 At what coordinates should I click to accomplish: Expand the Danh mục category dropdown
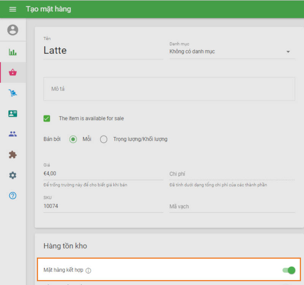click(232, 51)
